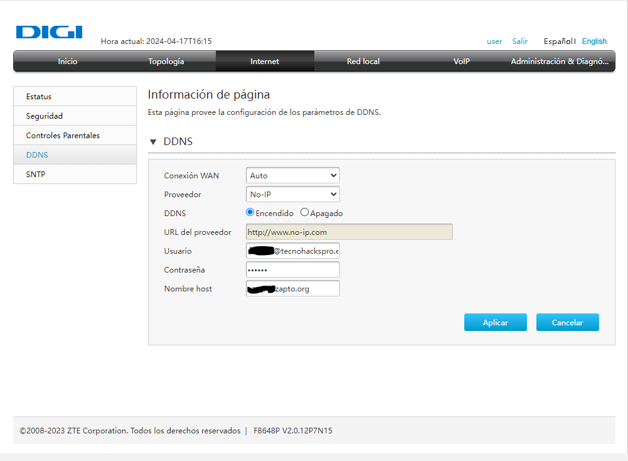Go to the VoIP tab
Viewport: 628px width, 461px height.
point(462,62)
